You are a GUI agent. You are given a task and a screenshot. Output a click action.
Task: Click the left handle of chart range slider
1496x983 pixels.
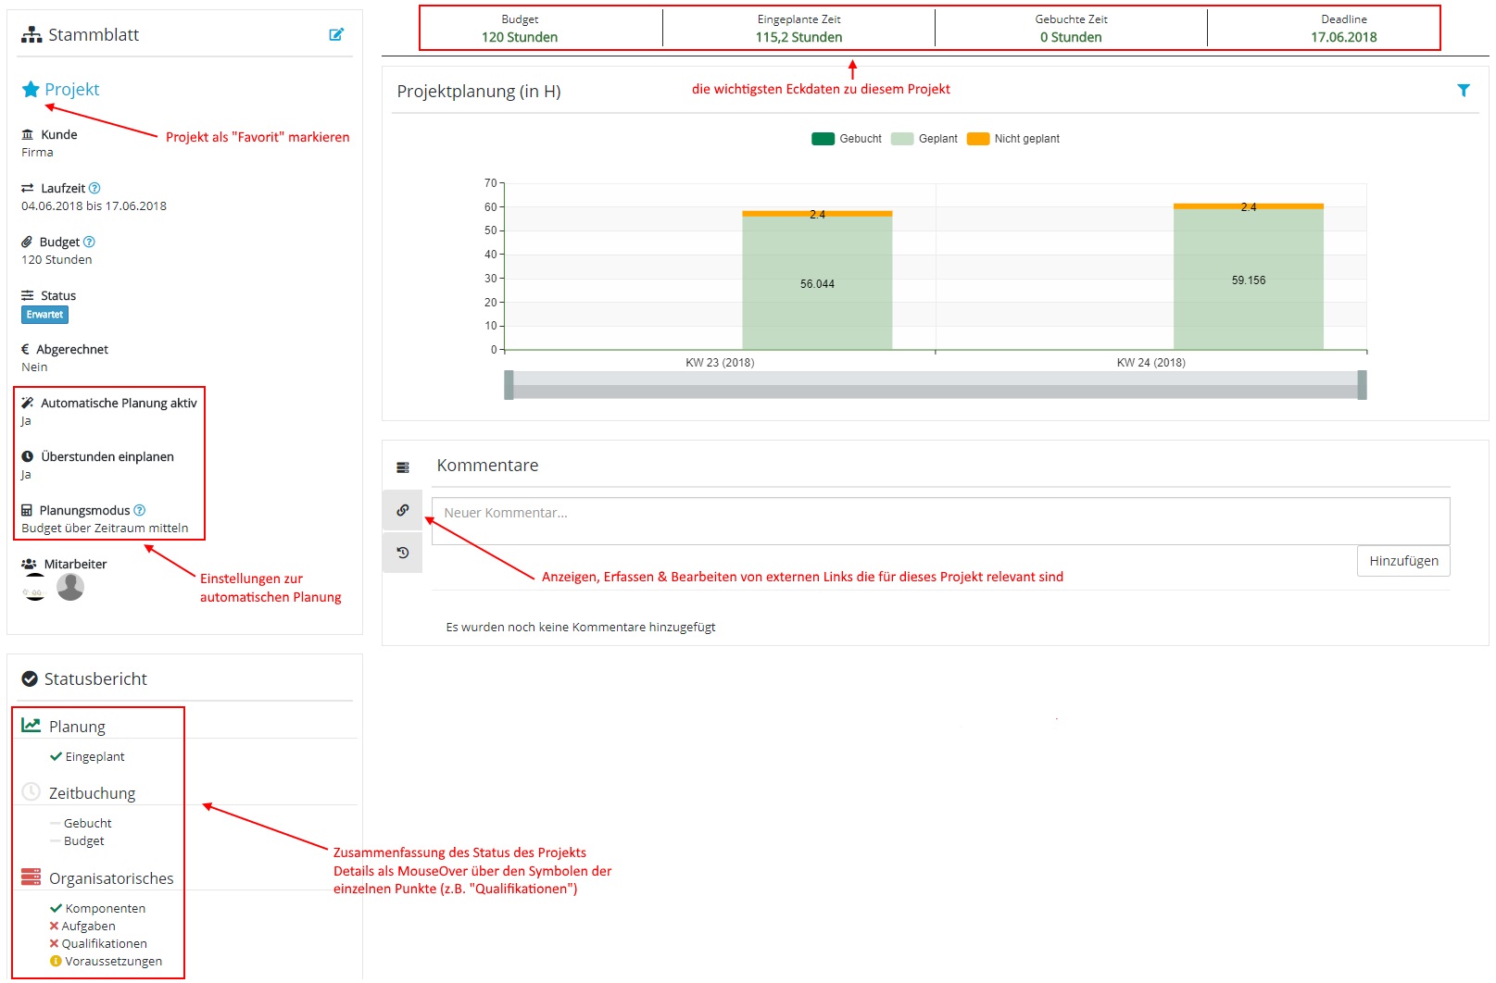coord(509,385)
